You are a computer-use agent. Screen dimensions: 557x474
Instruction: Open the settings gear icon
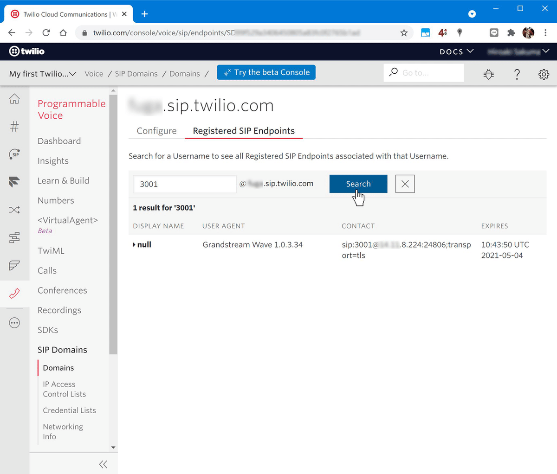(x=544, y=74)
